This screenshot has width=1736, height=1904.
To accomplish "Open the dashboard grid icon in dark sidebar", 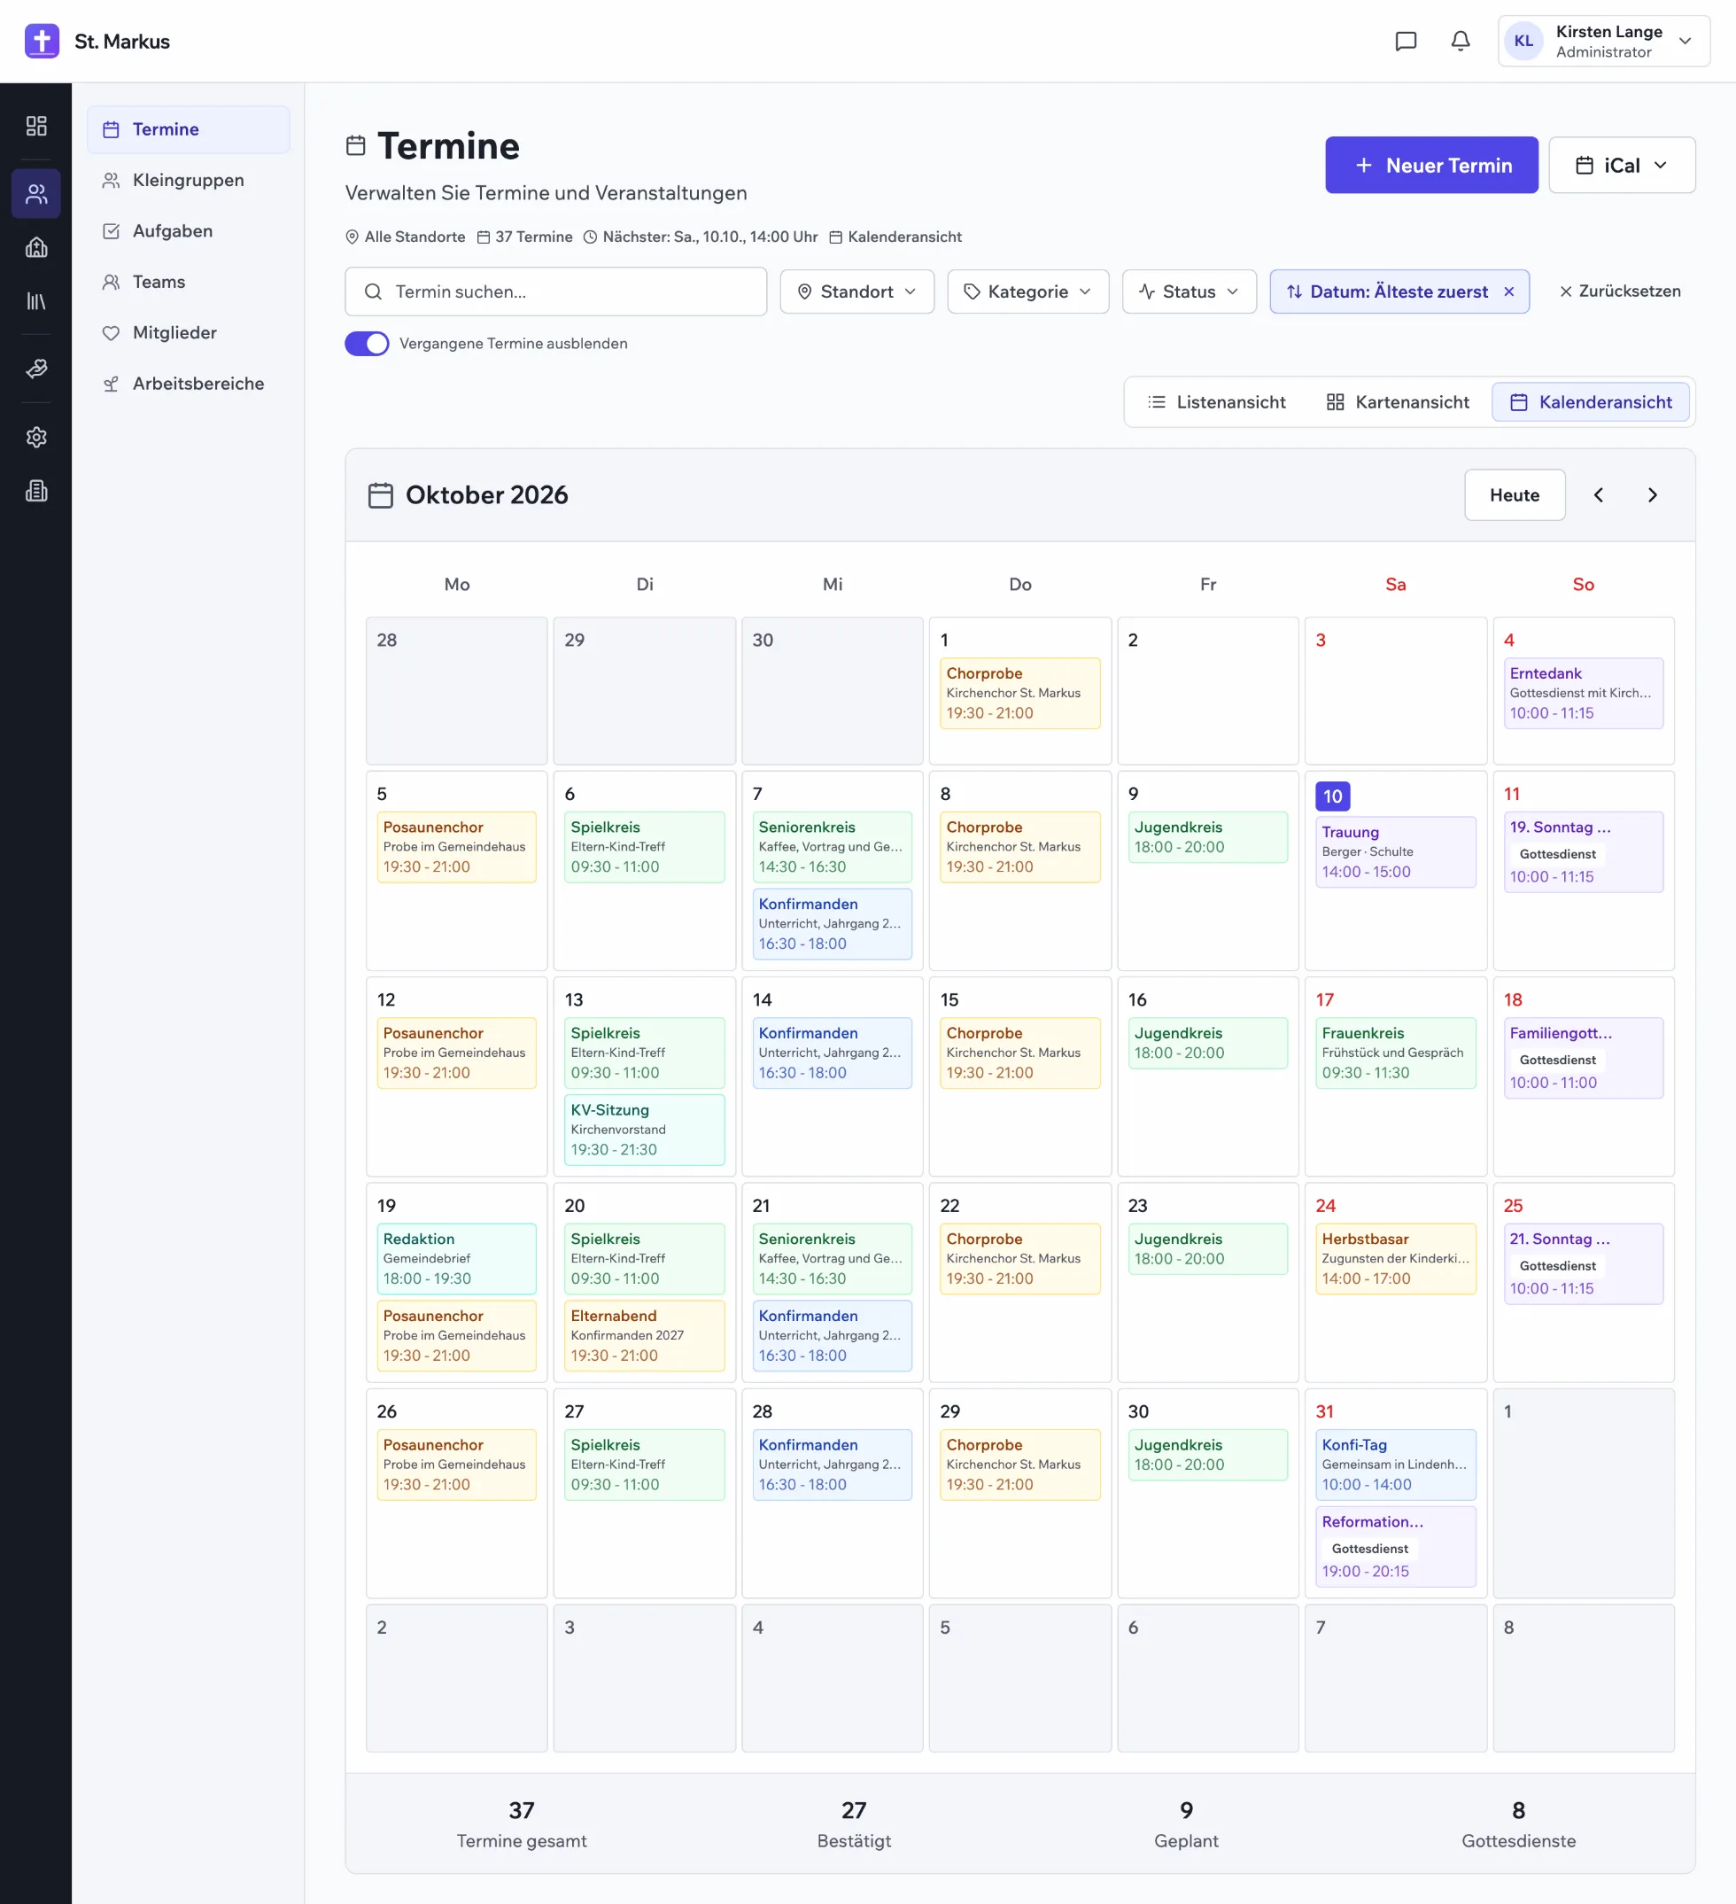I will [x=36, y=126].
